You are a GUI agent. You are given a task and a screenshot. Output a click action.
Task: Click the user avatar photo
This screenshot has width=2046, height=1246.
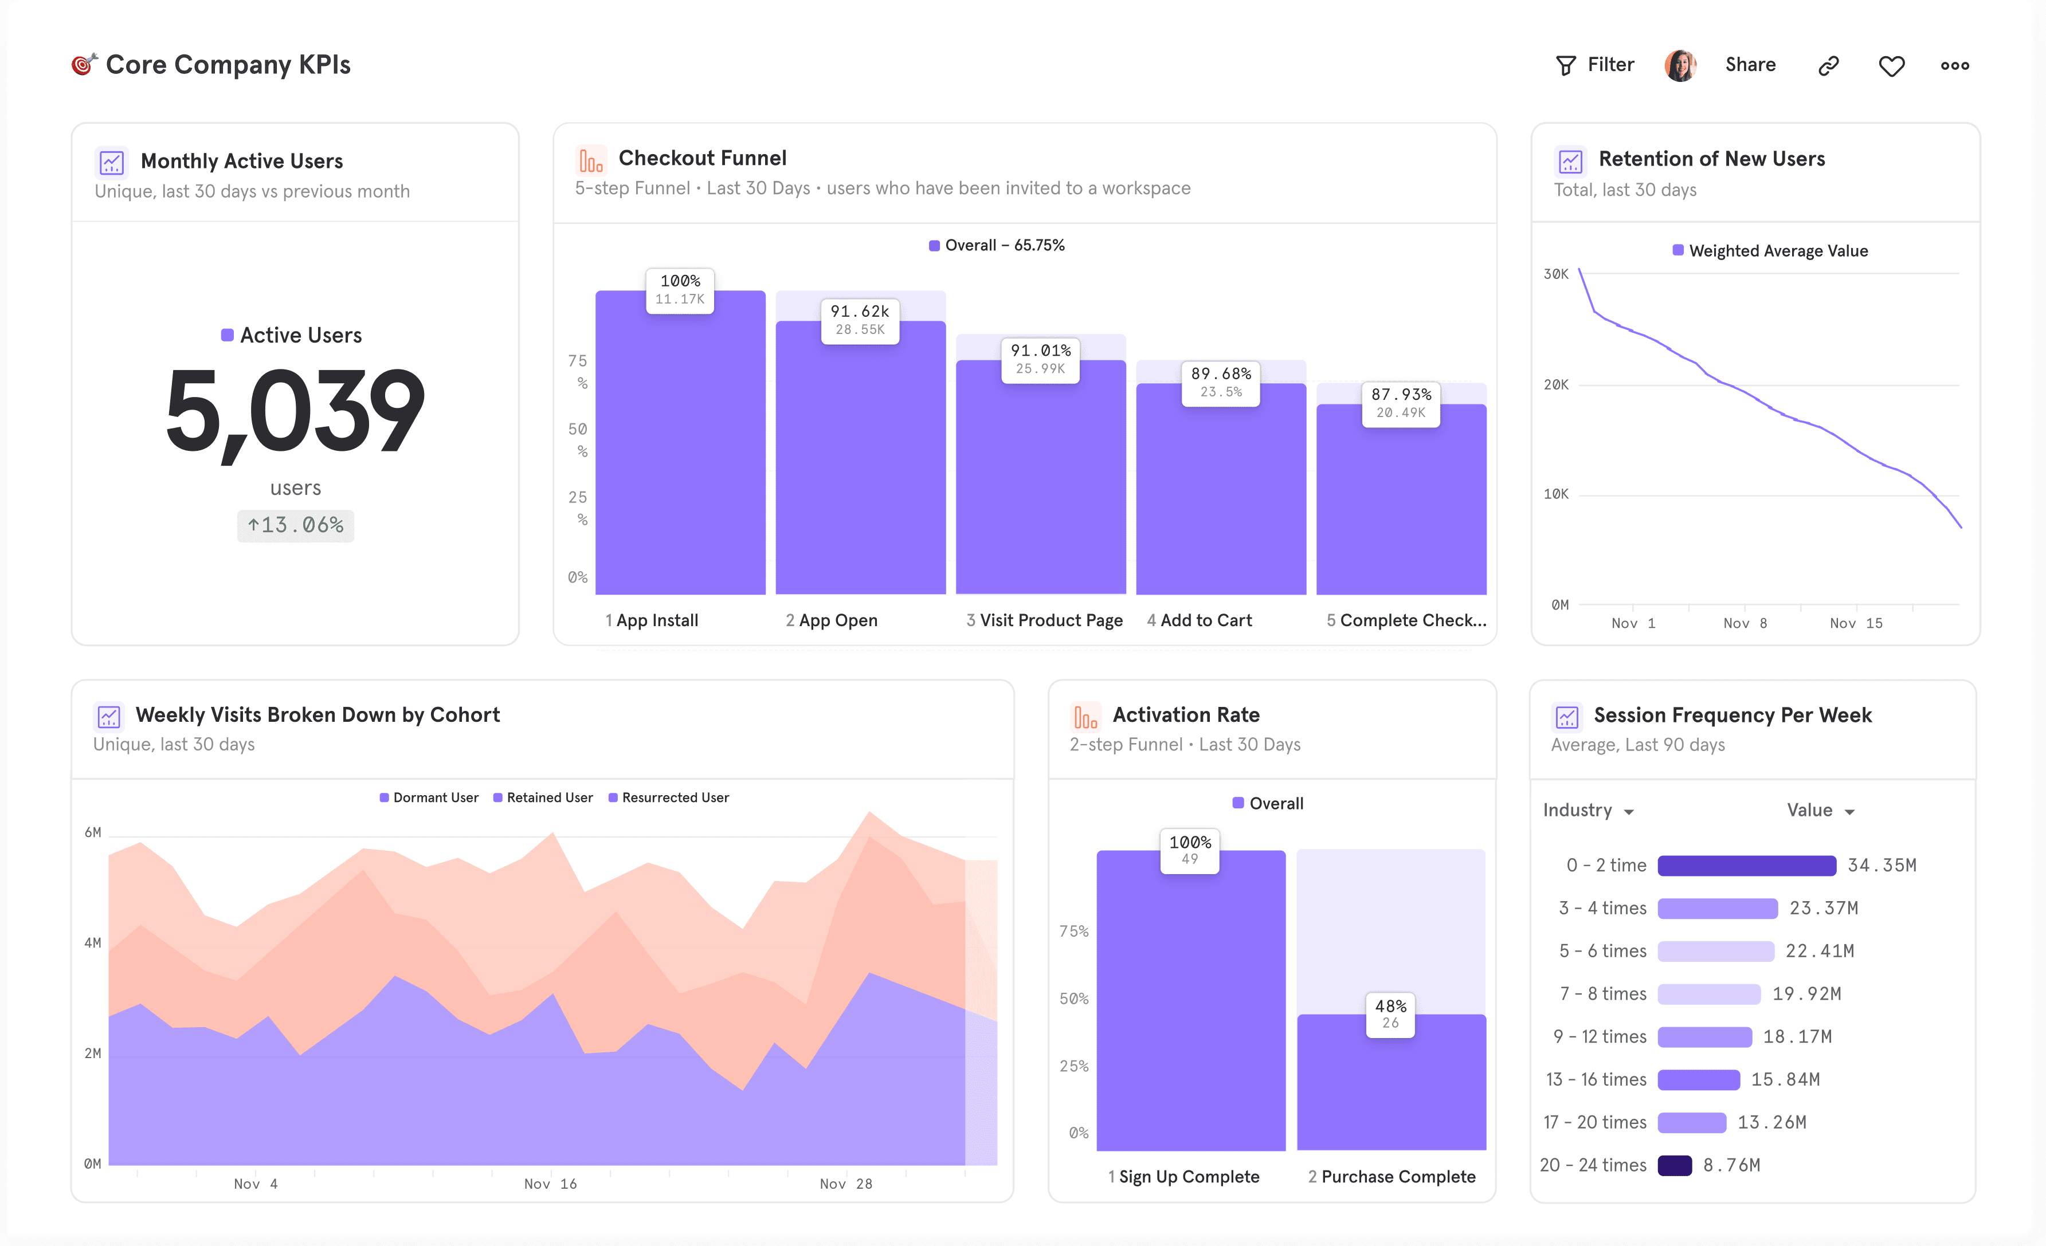[1680, 64]
